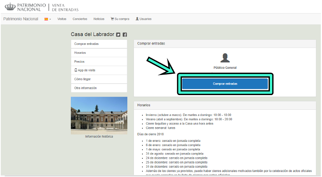Click the Patrimonio Nacional navbar brand text
This screenshot has height=177, width=322.
click(x=21, y=19)
